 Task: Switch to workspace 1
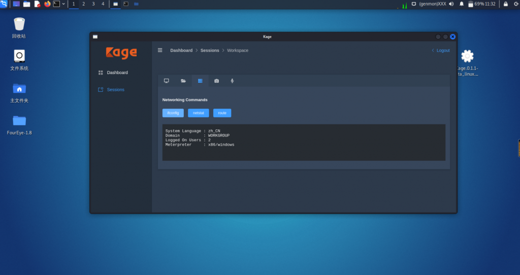click(x=74, y=4)
